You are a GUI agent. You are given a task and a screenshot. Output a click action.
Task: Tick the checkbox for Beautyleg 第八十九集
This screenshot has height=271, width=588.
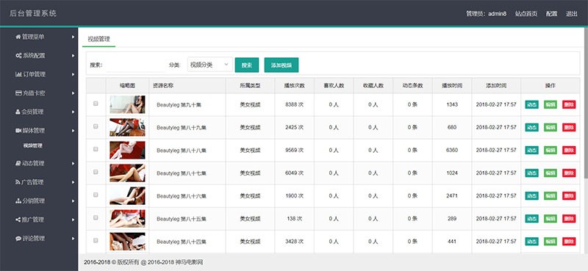[96, 126]
